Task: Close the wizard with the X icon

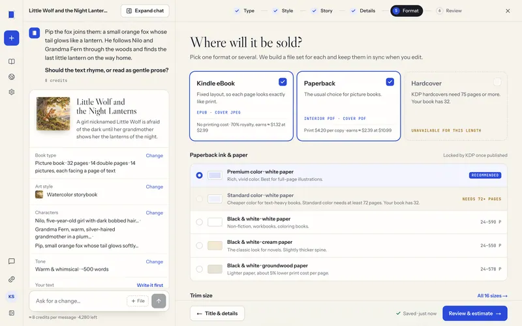Action: [x=508, y=10]
